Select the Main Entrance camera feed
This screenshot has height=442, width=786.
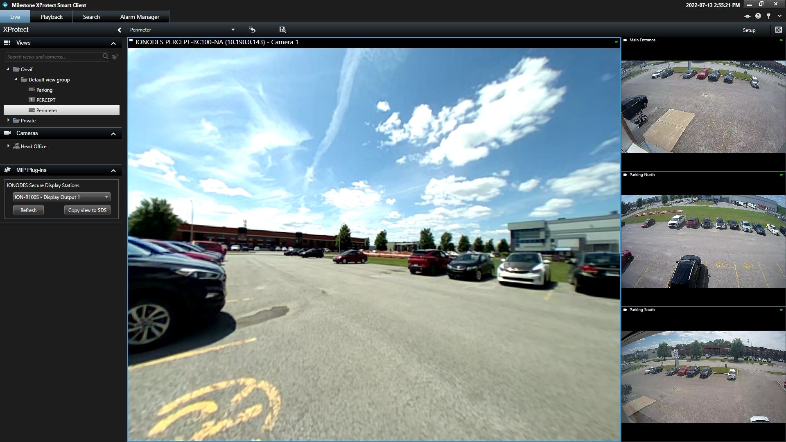(x=703, y=107)
